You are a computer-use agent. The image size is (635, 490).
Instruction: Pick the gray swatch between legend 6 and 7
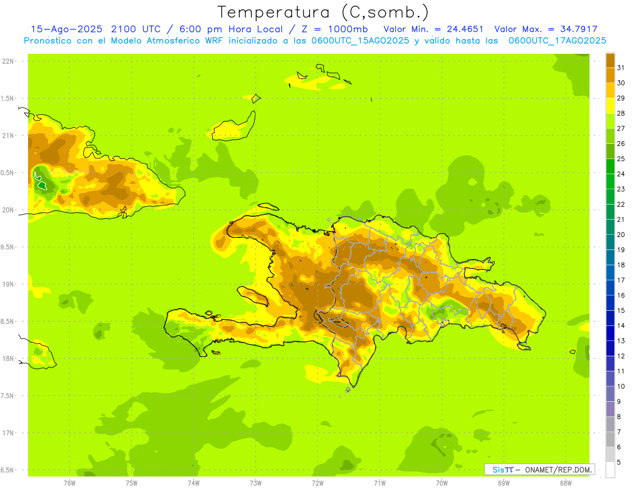coord(610,439)
